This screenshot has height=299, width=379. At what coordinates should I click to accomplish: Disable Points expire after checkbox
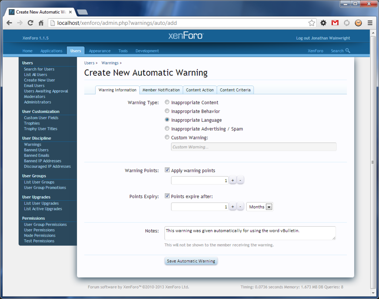click(x=167, y=196)
